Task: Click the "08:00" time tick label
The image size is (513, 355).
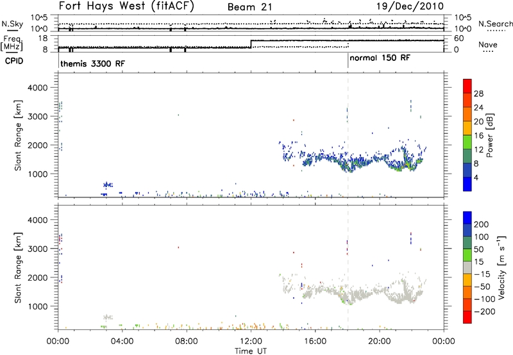Action: [x=187, y=342]
